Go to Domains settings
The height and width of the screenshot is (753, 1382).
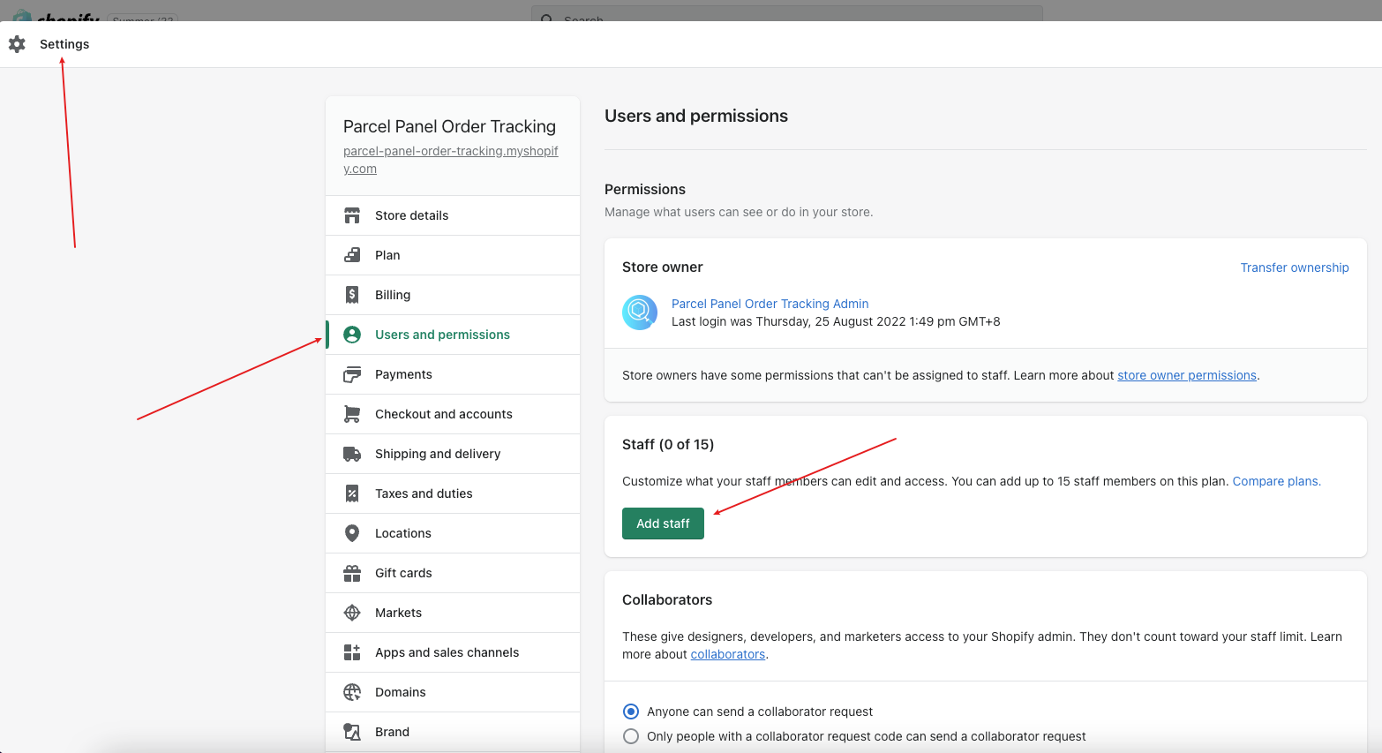453,692
